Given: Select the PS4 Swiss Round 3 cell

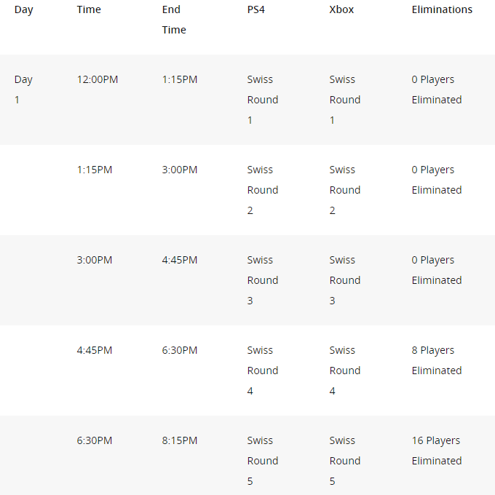Looking at the screenshot, I should pyautogui.click(x=262, y=280).
